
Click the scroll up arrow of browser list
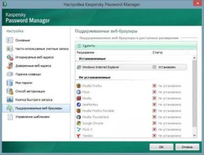[x=194, y=58]
